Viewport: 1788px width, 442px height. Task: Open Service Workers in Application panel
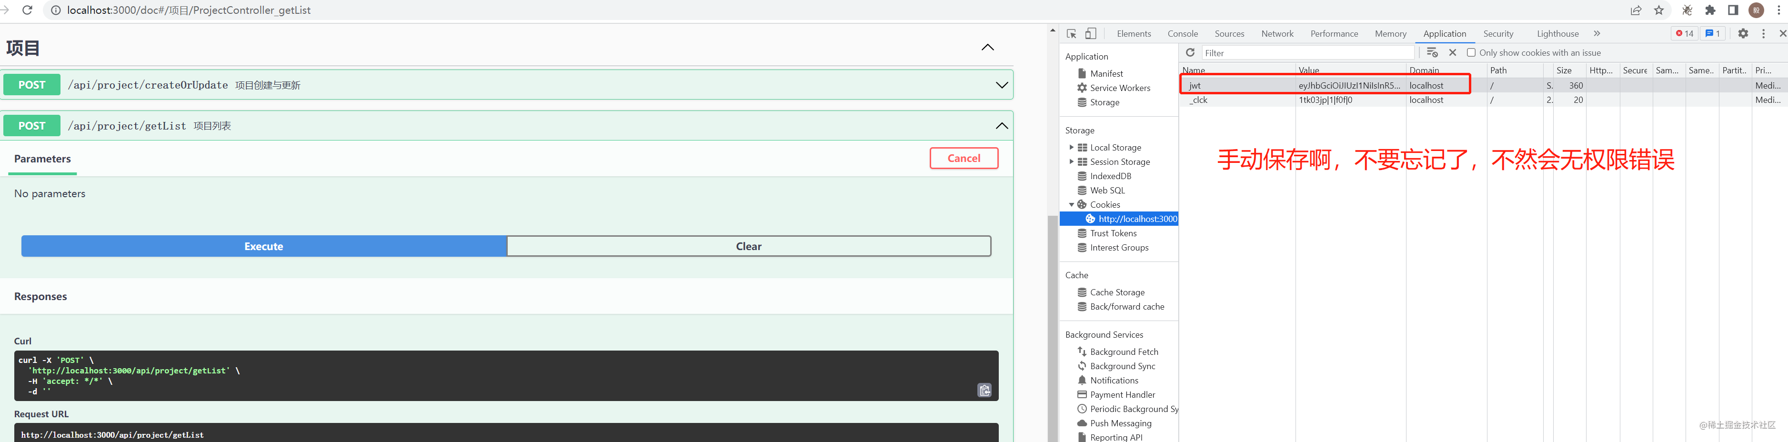point(1120,88)
